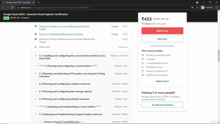Open a new tab with plus icon

click(38, 2)
